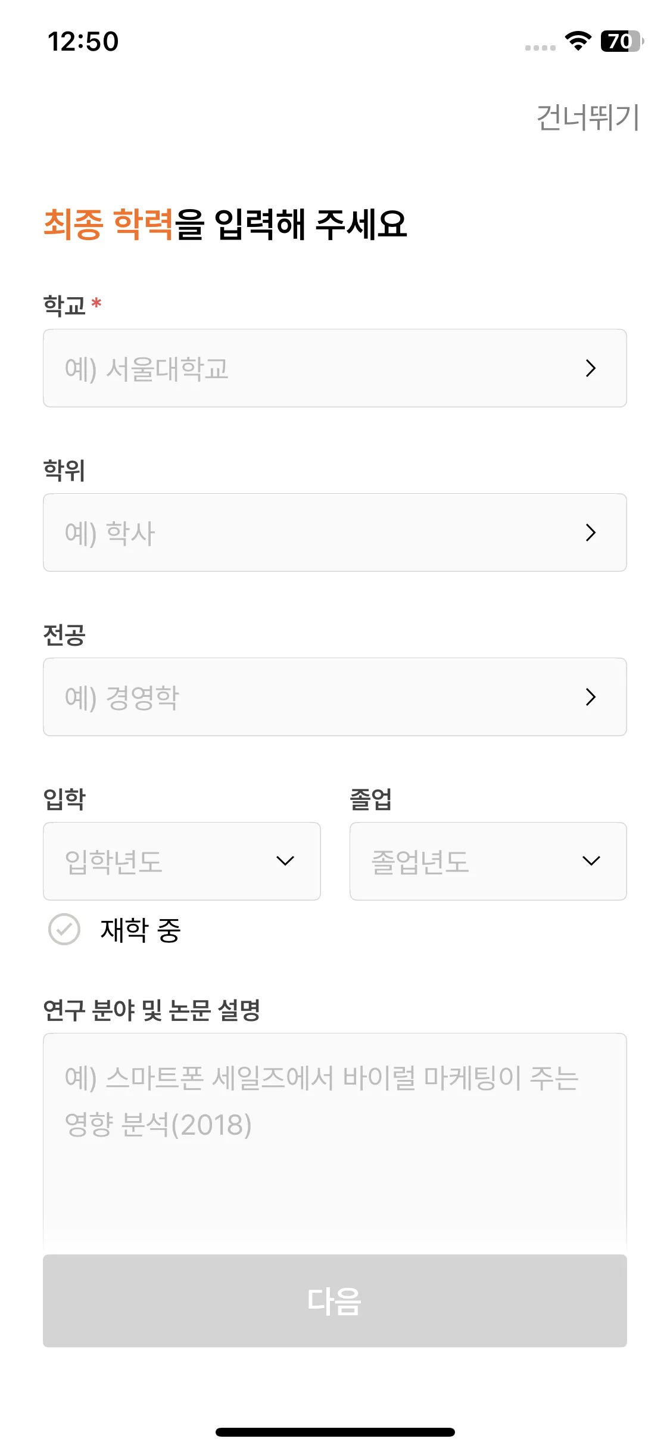Image resolution: width=670 pixels, height=1451 pixels.
Task: Tap the battery level indicator
Action: (622, 41)
